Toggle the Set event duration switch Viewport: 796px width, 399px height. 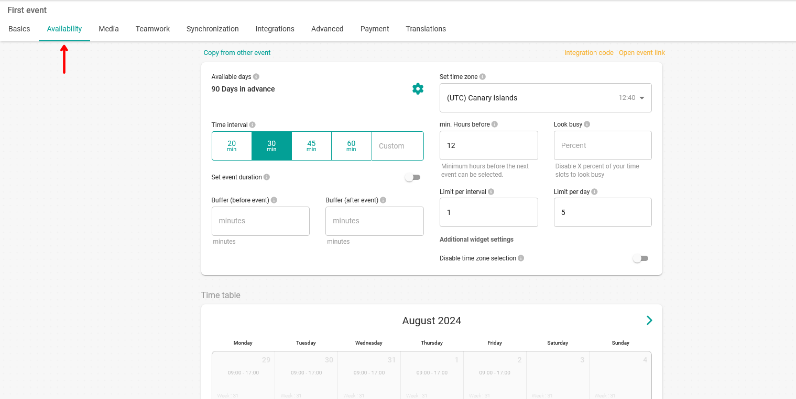tap(412, 178)
